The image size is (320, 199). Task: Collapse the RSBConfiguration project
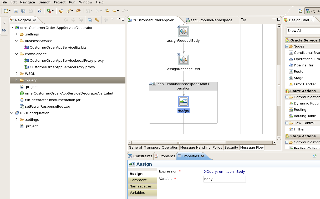[12, 113]
